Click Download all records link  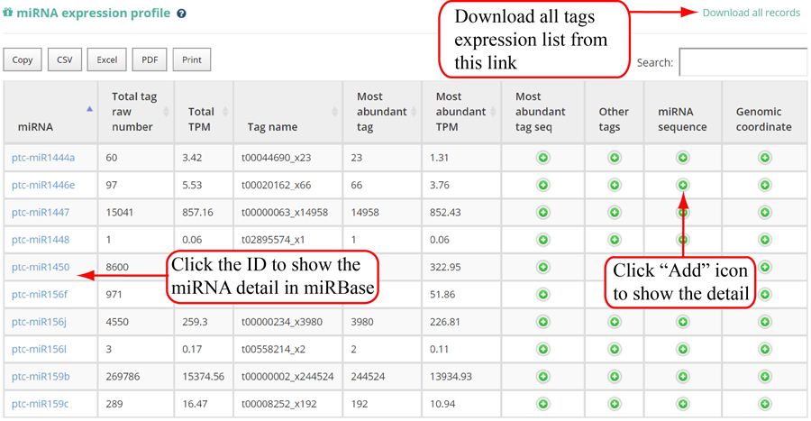point(751,13)
